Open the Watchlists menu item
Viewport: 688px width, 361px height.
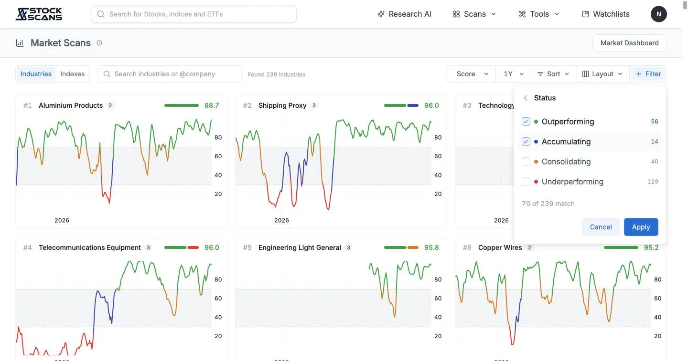(x=606, y=14)
